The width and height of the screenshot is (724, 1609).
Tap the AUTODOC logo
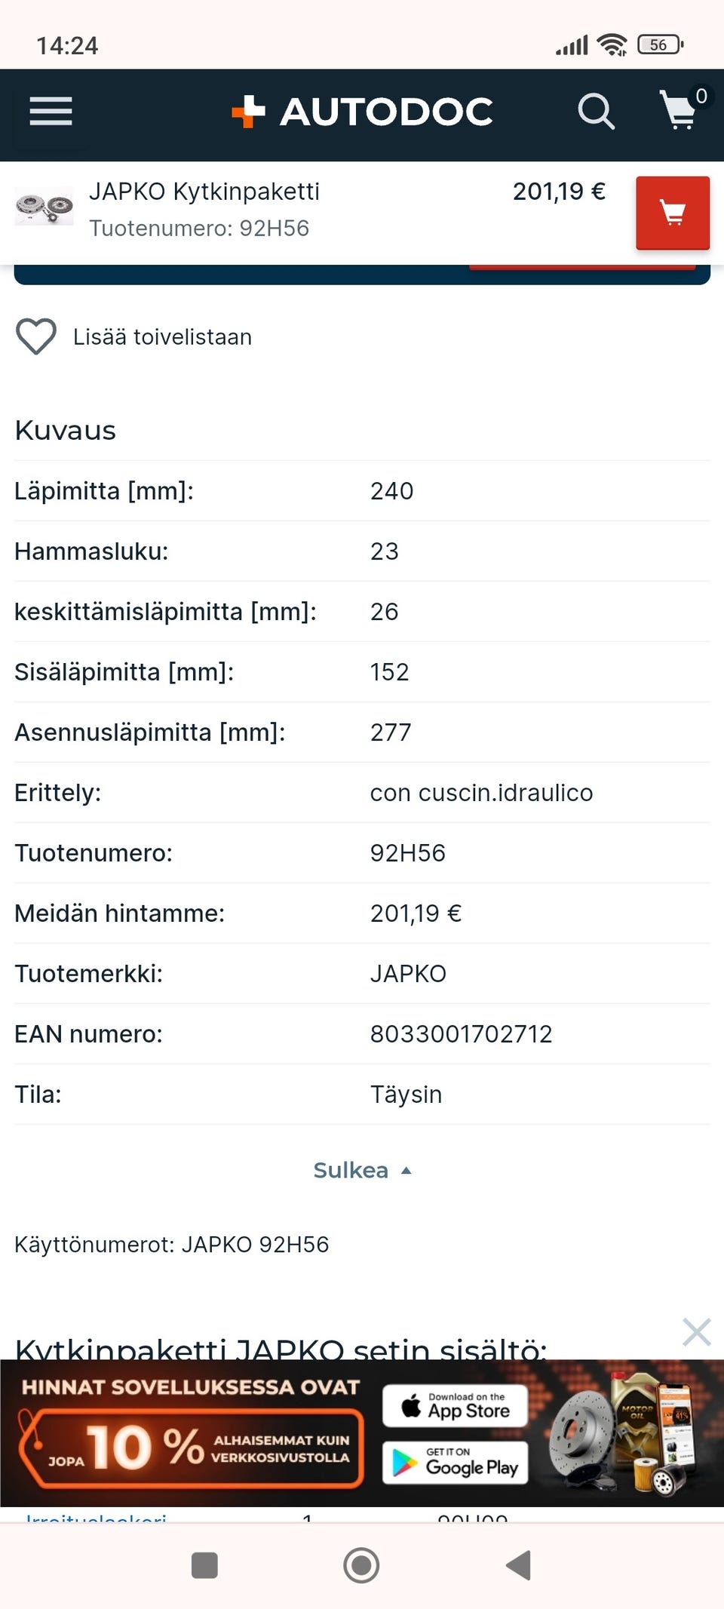[x=363, y=112]
